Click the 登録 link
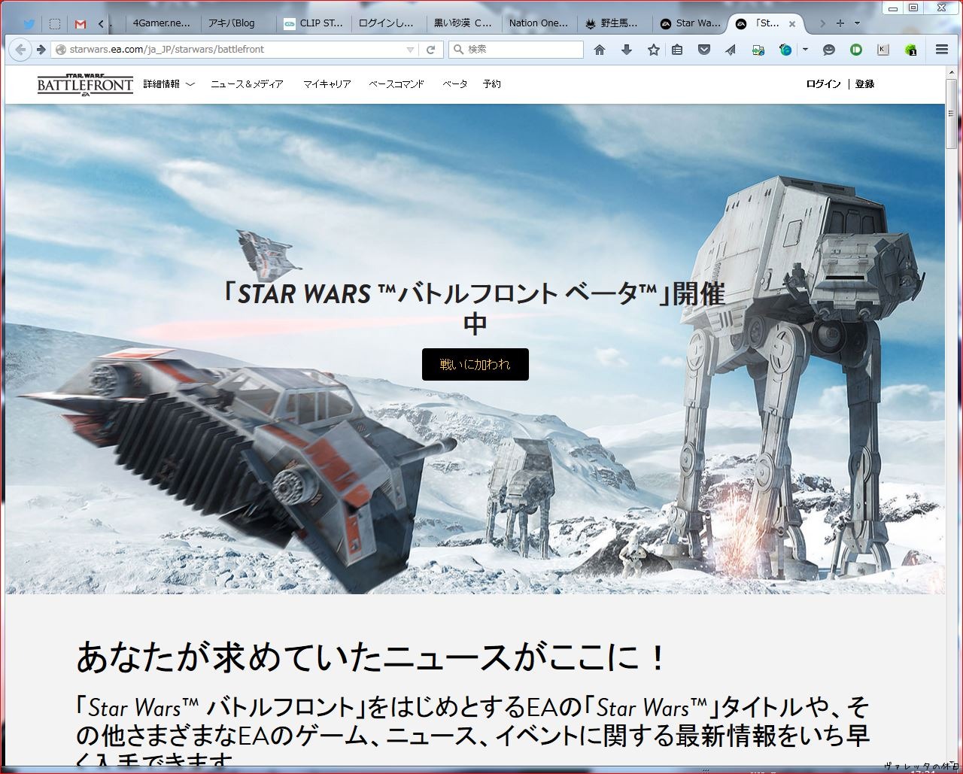This screenshot has height=774, width=963. click(x=864, y=84)
